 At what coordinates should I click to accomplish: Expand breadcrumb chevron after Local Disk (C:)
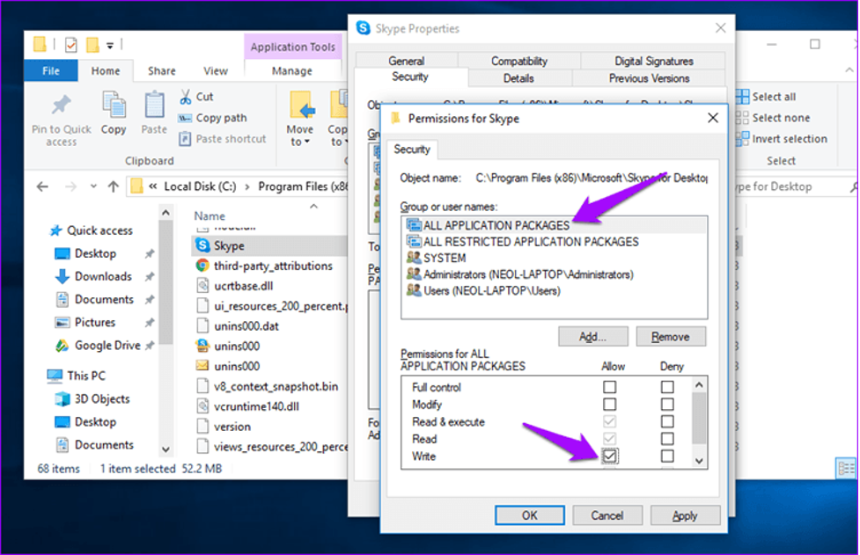(247, 187)
